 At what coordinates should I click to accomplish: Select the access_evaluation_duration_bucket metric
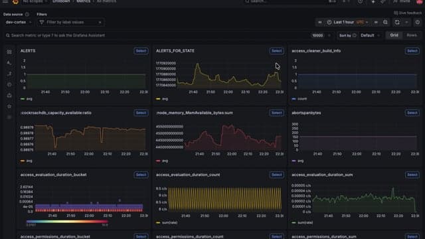[141, 175]
